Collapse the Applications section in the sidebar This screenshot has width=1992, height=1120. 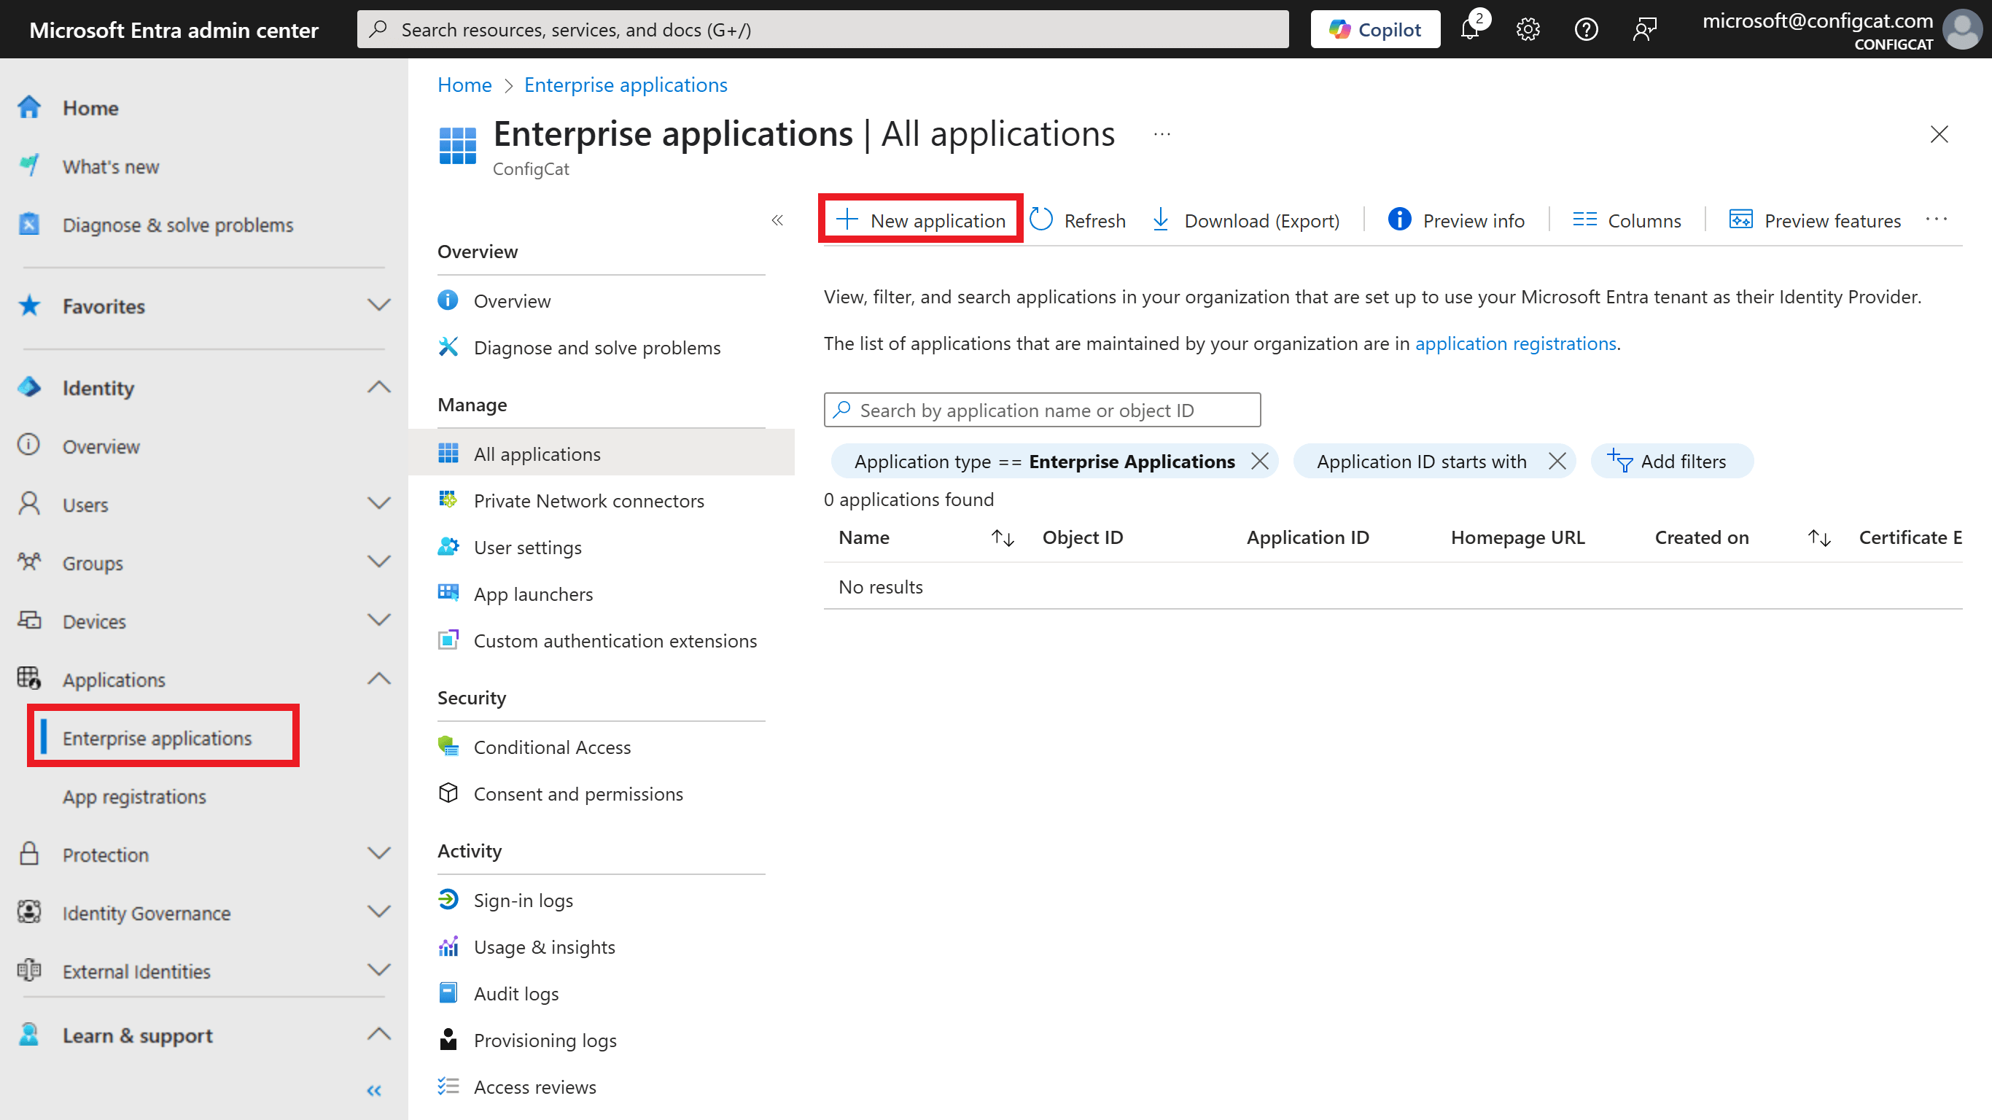pos(378,678)
